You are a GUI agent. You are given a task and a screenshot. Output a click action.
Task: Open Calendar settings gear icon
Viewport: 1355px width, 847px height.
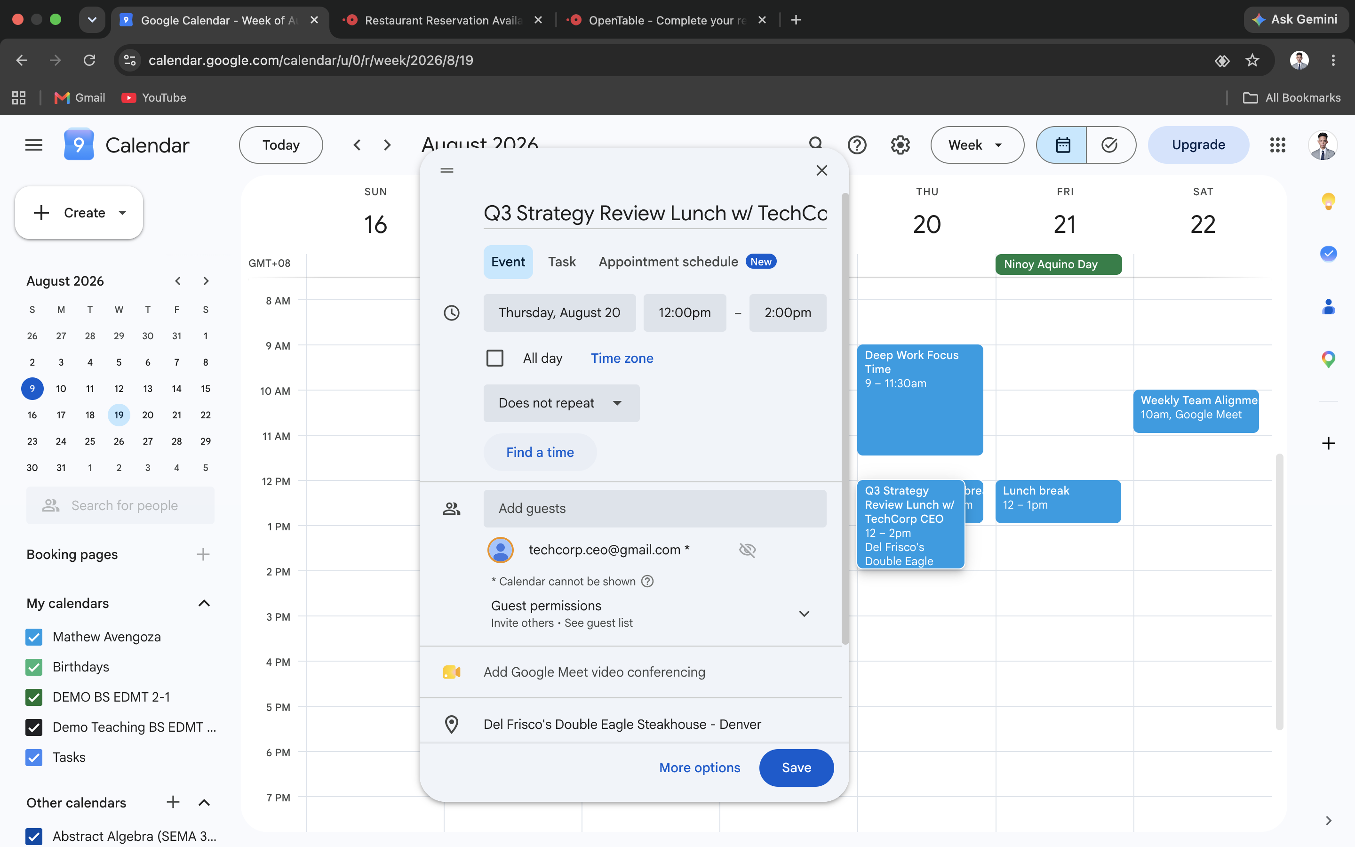point(900,145)
